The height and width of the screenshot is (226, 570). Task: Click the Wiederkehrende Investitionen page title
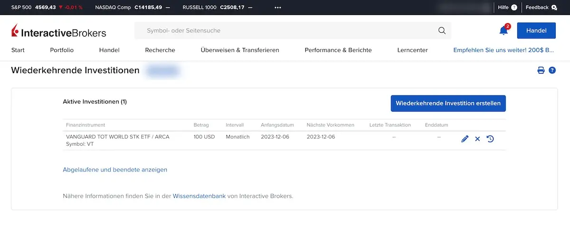[75, 70]
